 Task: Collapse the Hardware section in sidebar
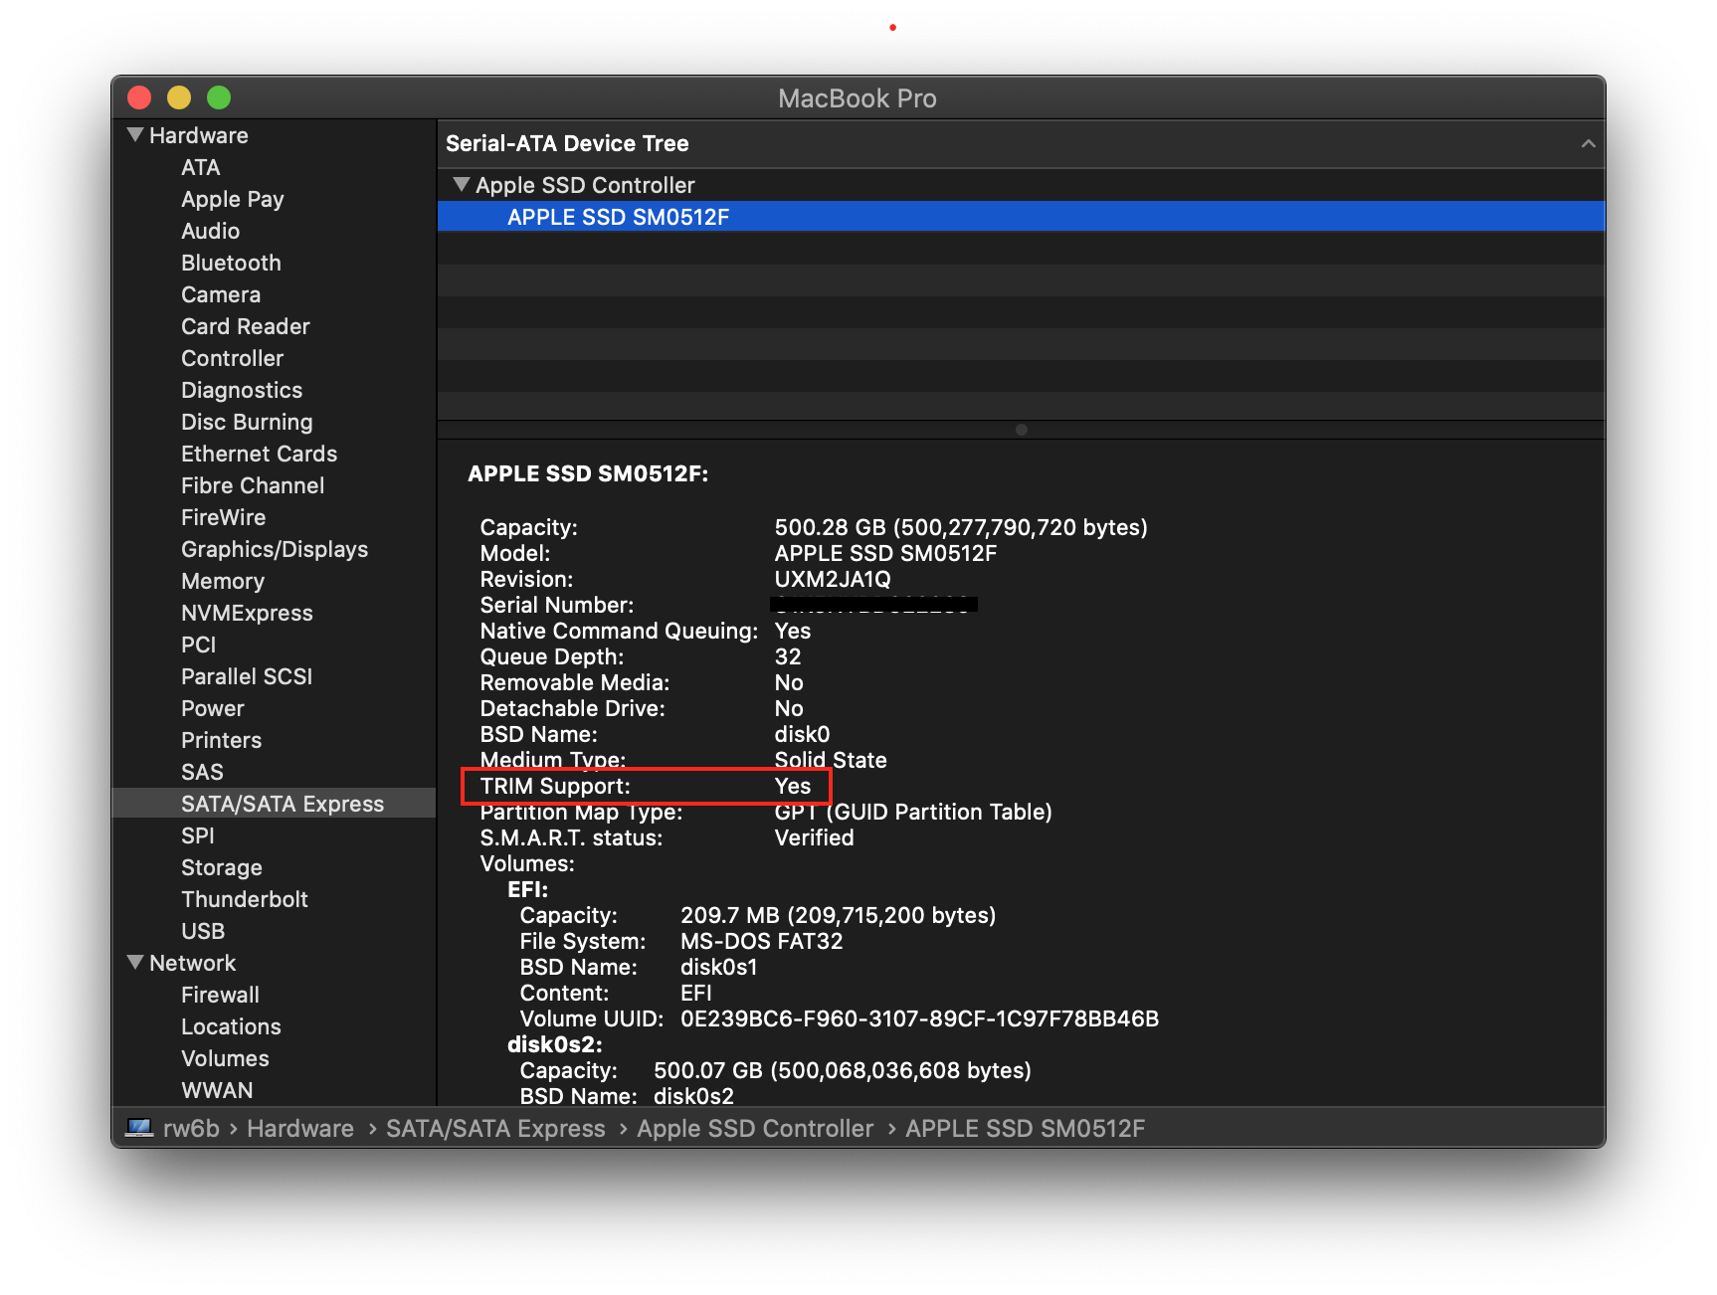(135, 134)
